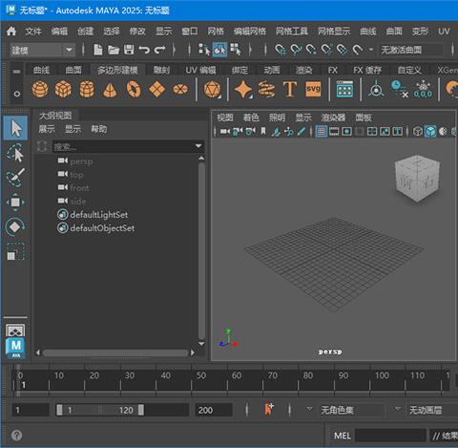
Task: Open the shelf options gear menu
Action: click(17, 94)
